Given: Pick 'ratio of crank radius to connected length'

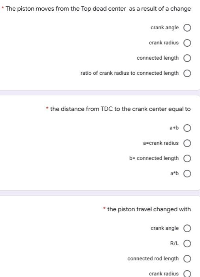Looking at the screenshot, I should click(187, 73).
